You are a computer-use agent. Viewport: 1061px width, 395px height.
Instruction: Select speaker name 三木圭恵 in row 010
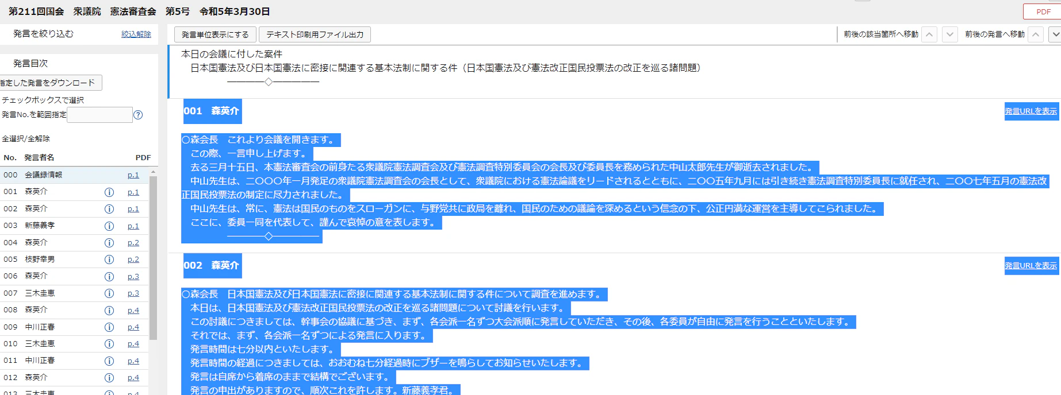click(40, 344)
